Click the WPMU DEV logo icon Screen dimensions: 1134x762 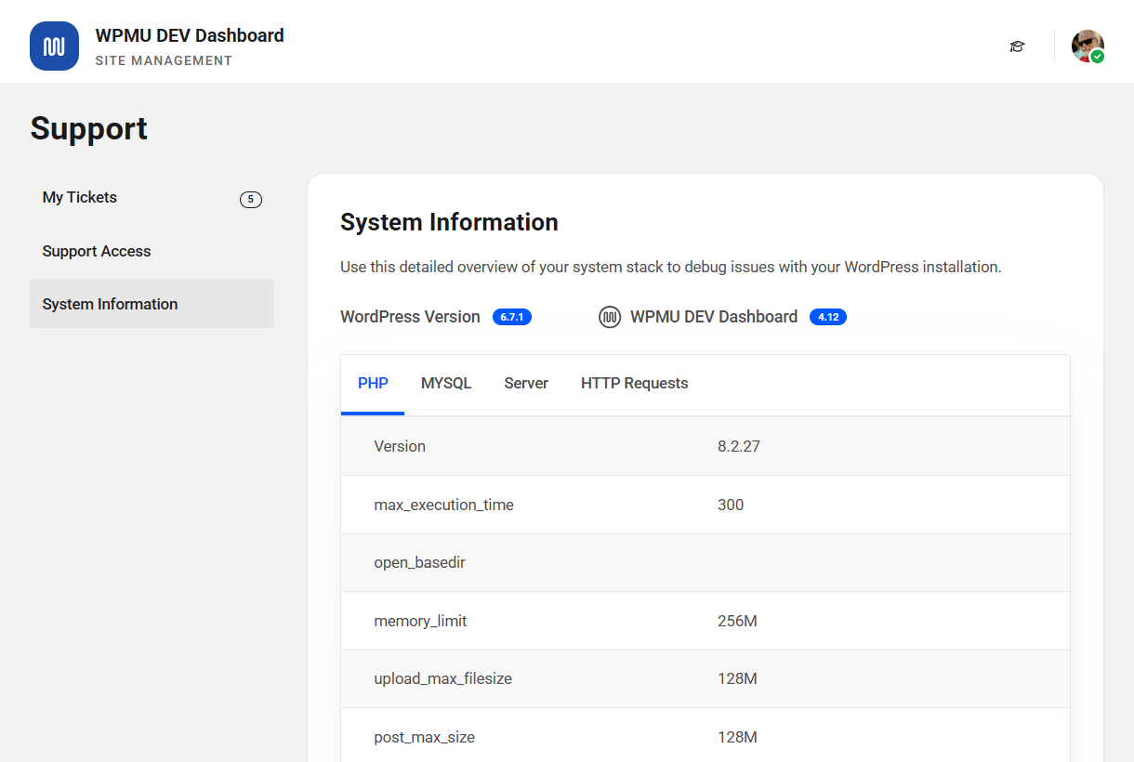pyautogui.click(x=54, y=46)
